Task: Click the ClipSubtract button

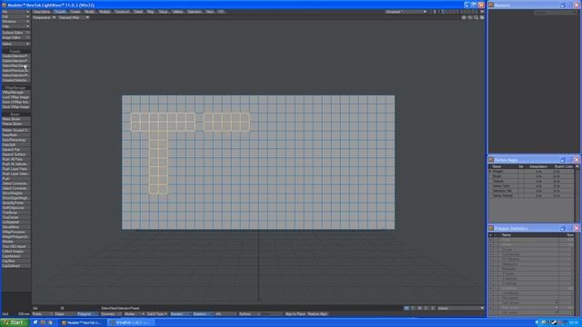Action: (15, 265)
